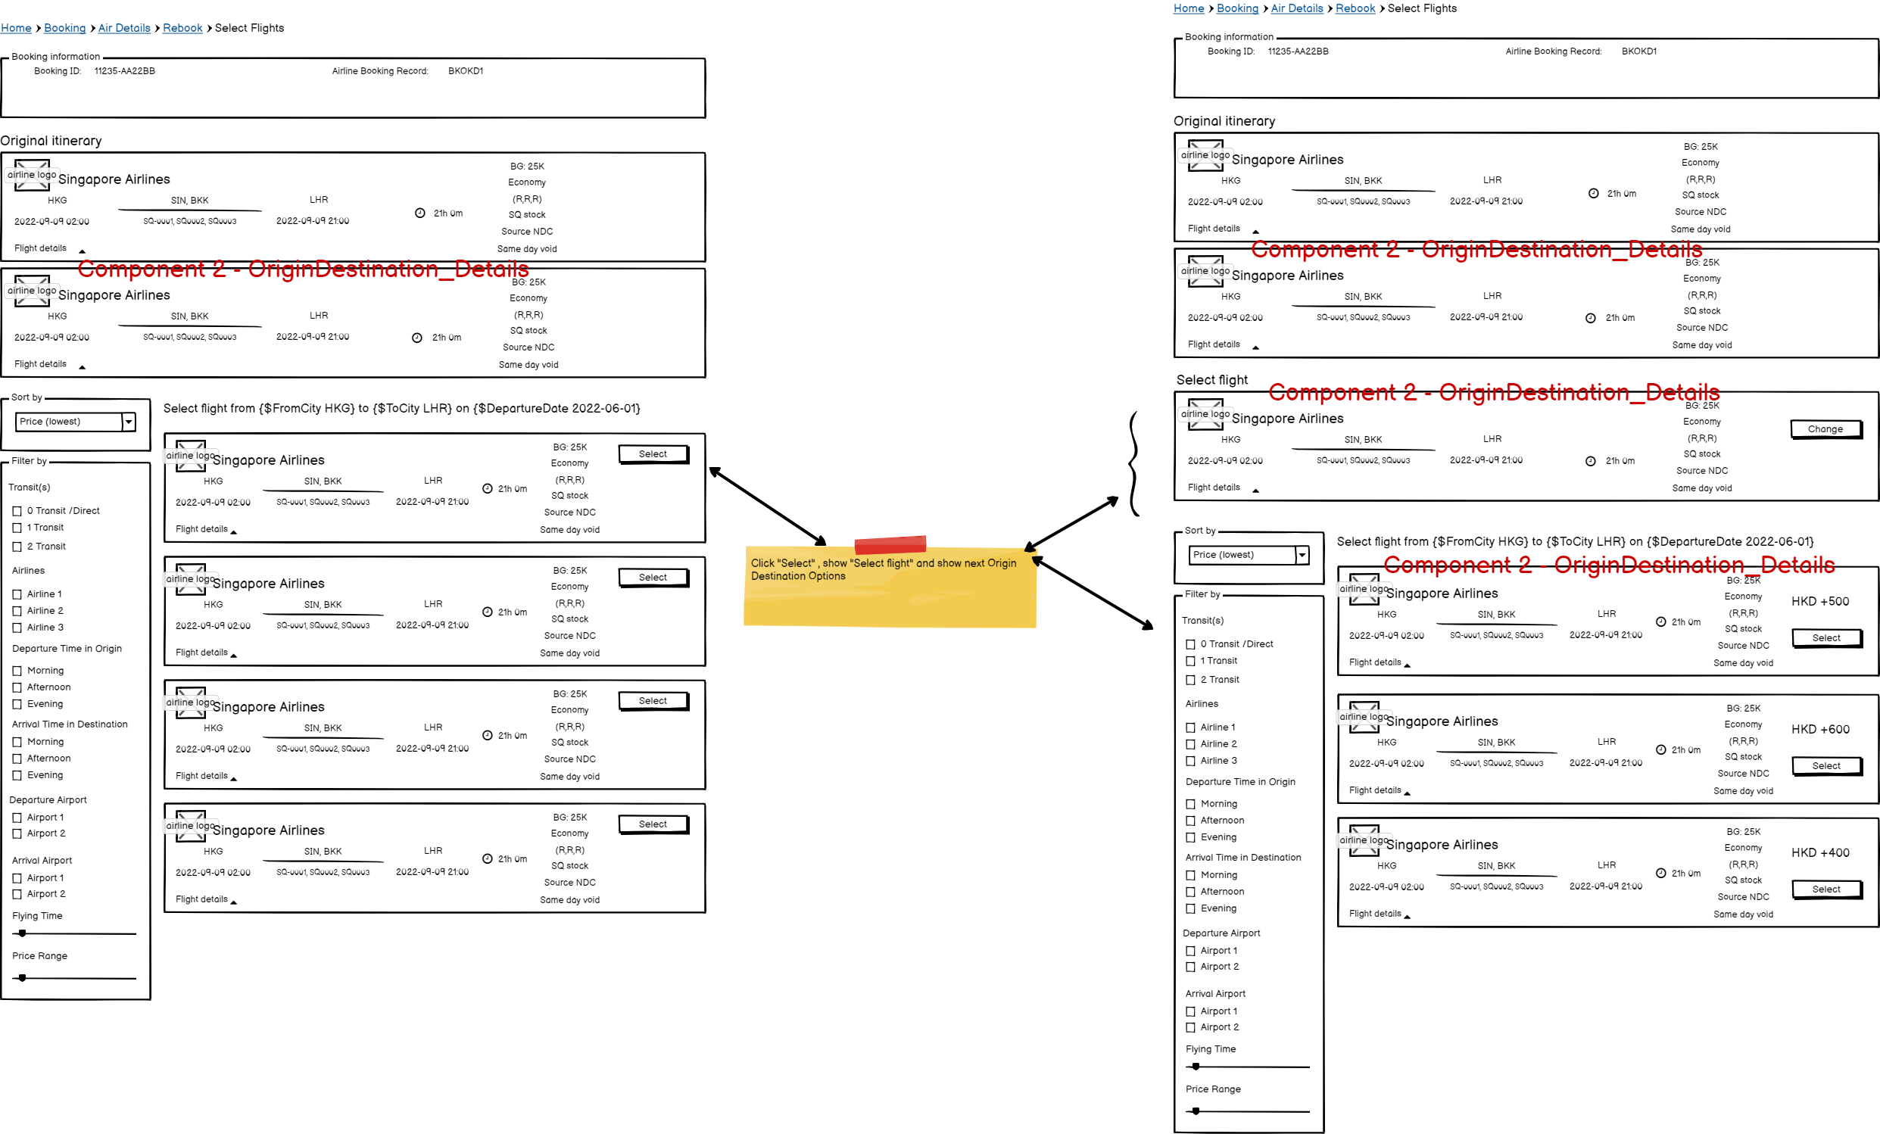Click clock duration icon in first left itinerary
Screen dimensions: 1880x1134
(x=419, y=213)
